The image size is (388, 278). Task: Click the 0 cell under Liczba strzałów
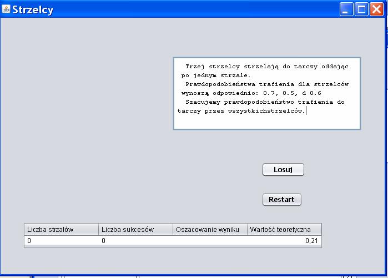[62, 241]
